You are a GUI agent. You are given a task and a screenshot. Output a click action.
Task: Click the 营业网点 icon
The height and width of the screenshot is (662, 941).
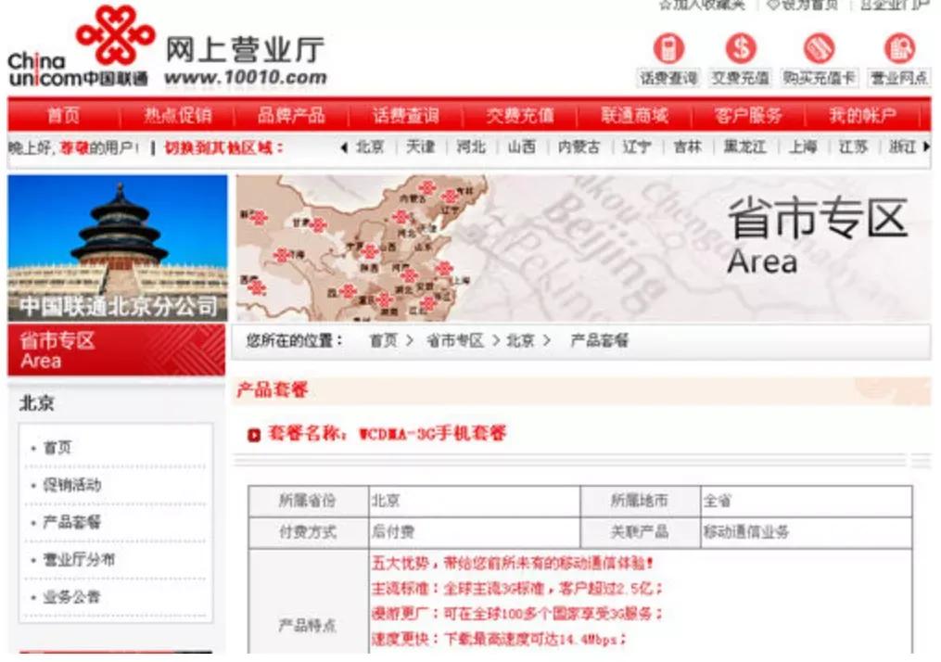pyautogui.click(x=899, y=48)
